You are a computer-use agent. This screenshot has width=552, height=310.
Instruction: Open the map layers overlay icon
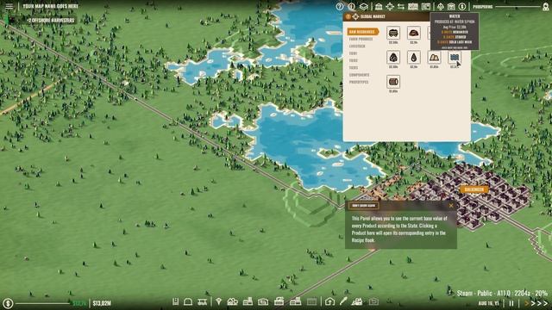364,6
